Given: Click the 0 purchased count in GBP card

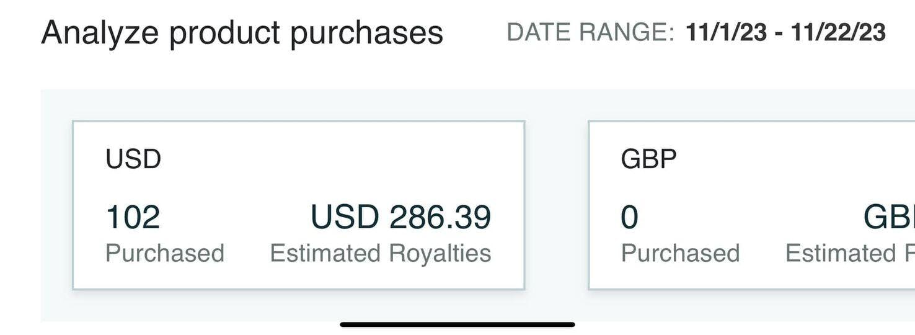Looking at the screenshot, I should click(629, 217).
